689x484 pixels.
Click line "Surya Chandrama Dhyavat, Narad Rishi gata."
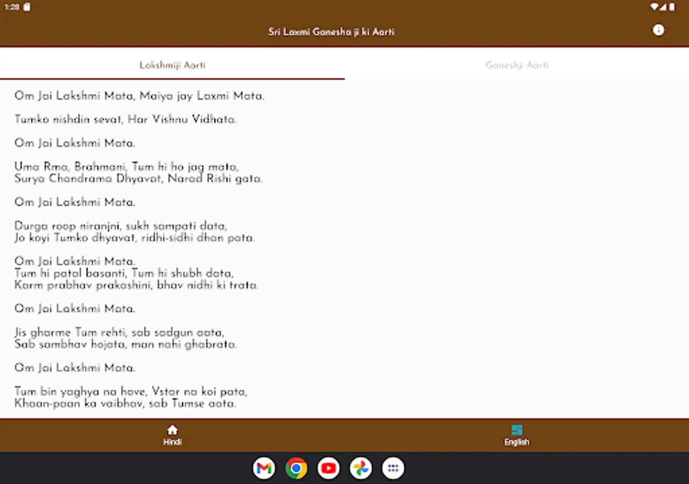pyautogui.click(x=139, y=179)
